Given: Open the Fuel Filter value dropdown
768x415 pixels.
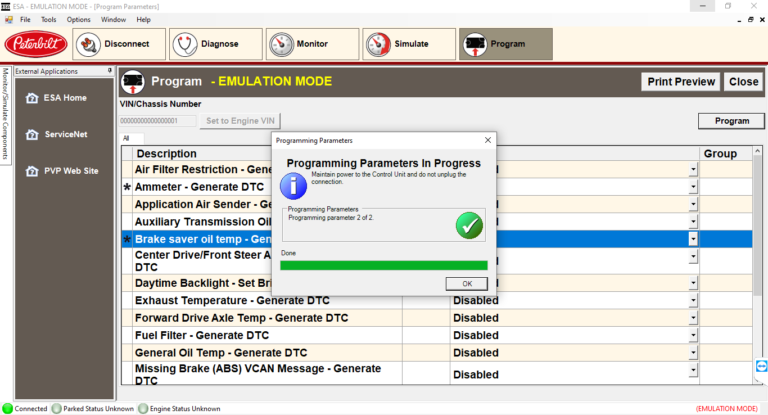Looking at the screenshot, I should coord(693,336).
